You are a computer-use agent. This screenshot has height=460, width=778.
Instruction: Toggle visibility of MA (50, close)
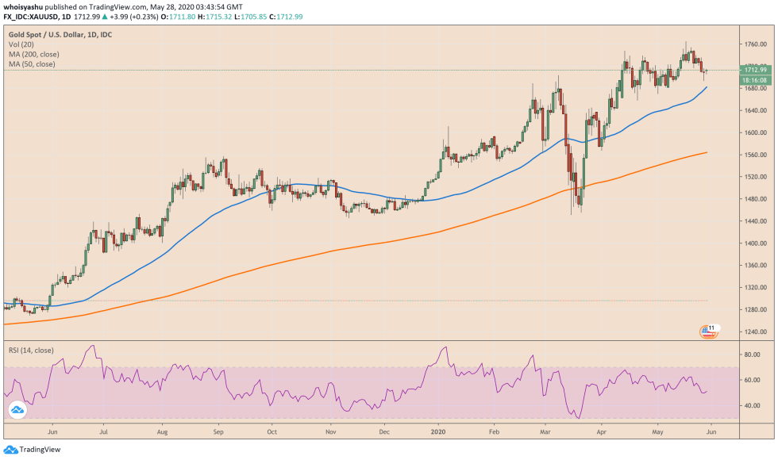tap(32, 65)
